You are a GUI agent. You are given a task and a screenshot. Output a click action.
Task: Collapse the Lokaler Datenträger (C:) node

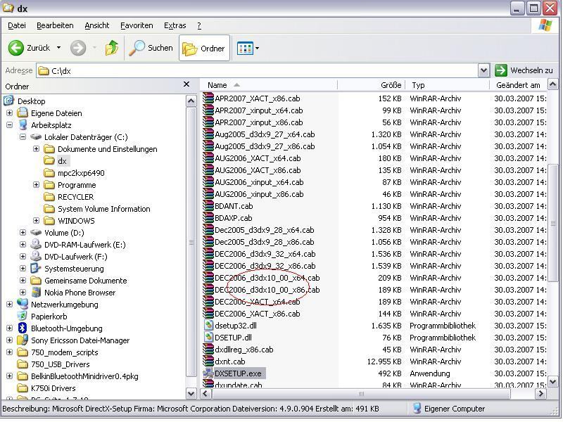pos(23,136)
